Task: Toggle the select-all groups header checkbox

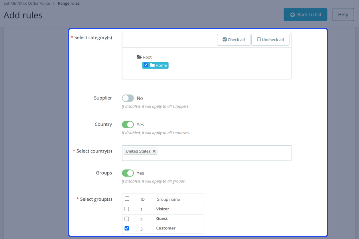Action: 127,199
